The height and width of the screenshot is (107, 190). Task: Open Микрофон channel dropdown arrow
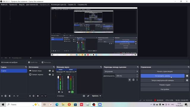coord(64,72)
